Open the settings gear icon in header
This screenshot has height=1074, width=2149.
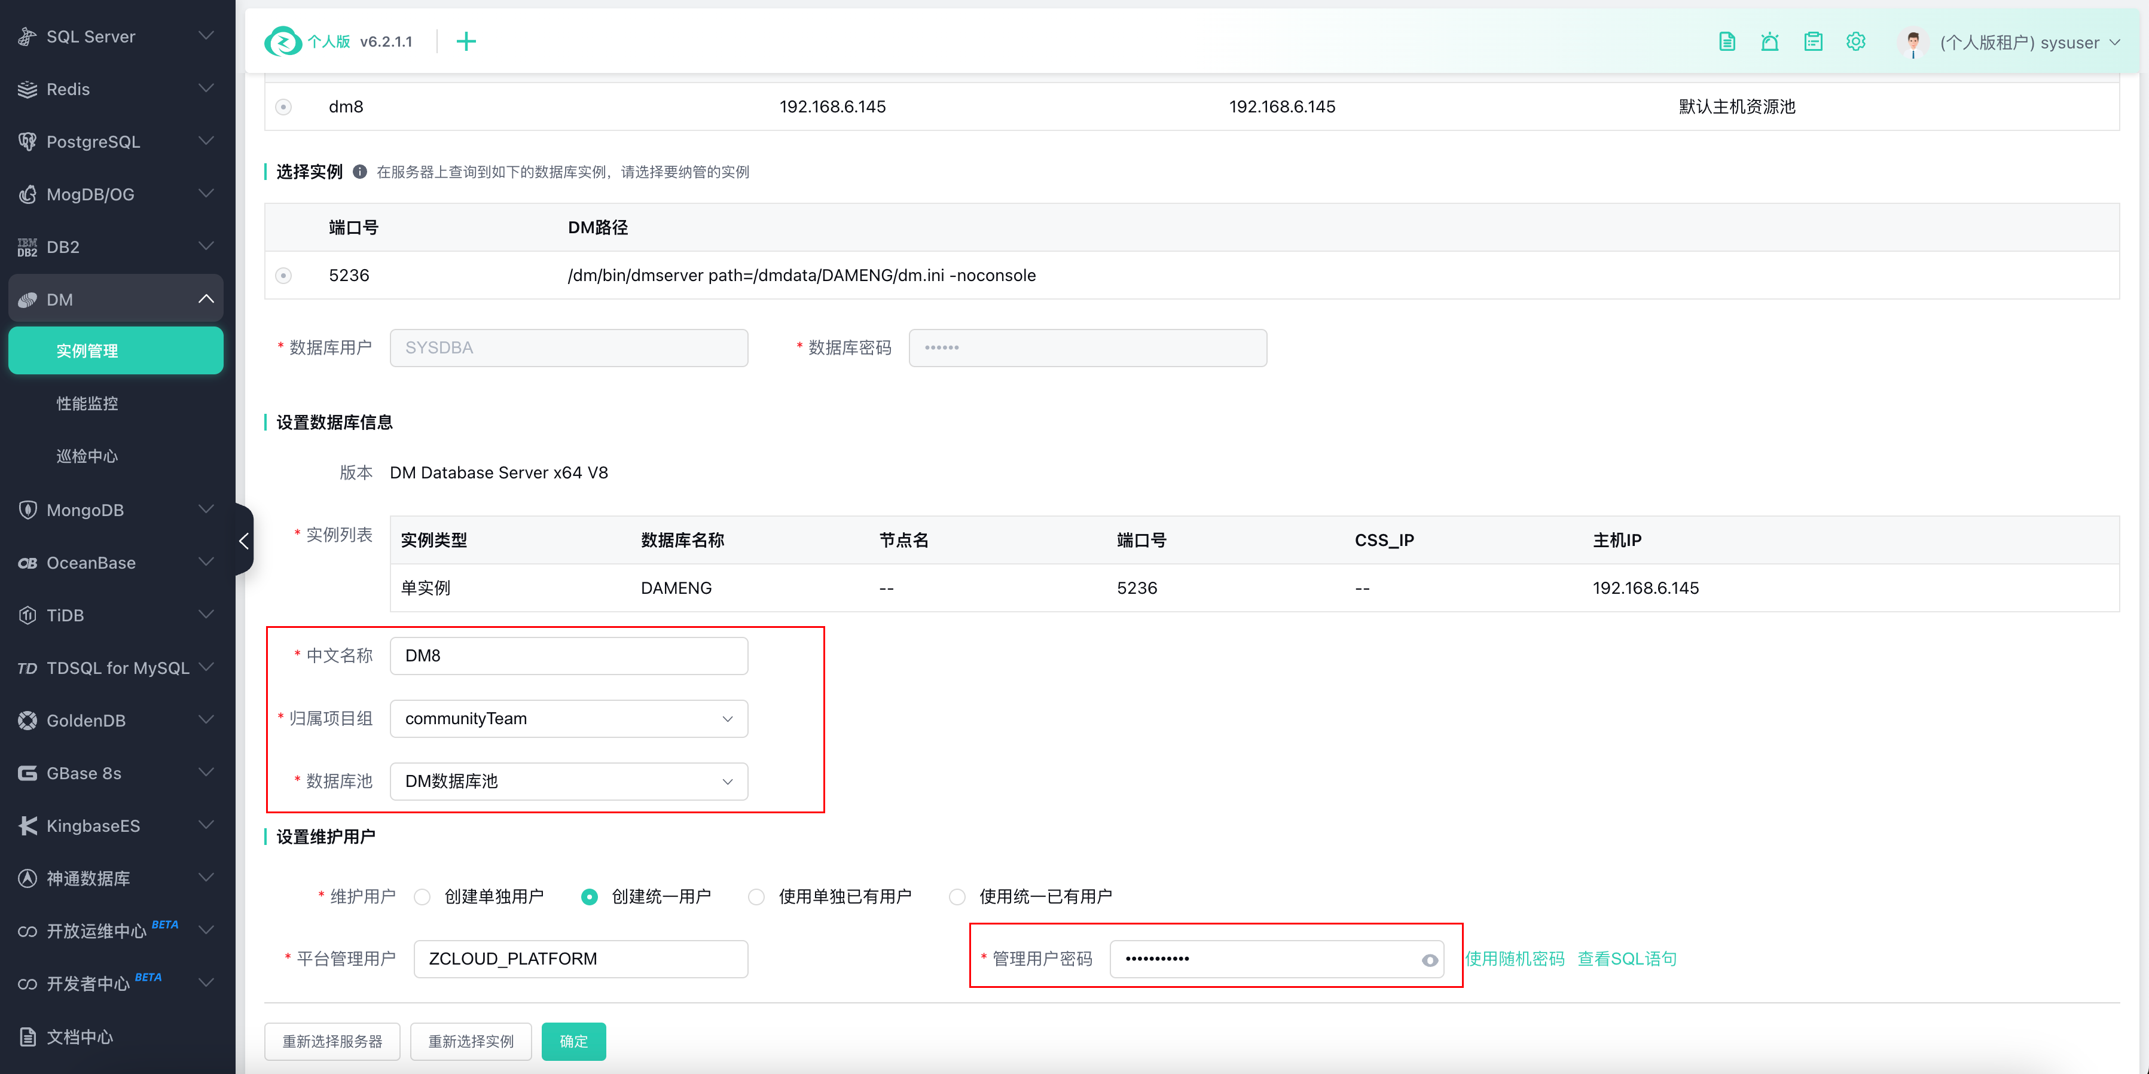(x=1855, y=42)
